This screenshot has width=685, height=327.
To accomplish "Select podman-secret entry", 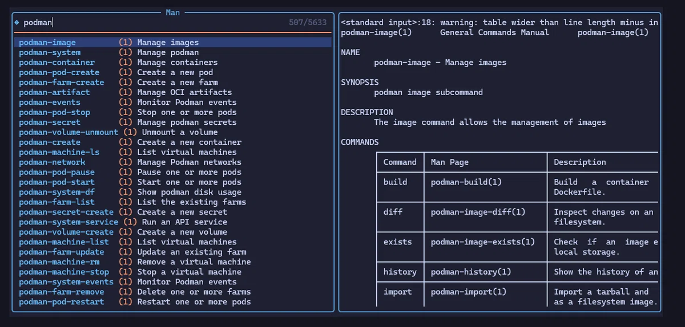I will 172,122.
